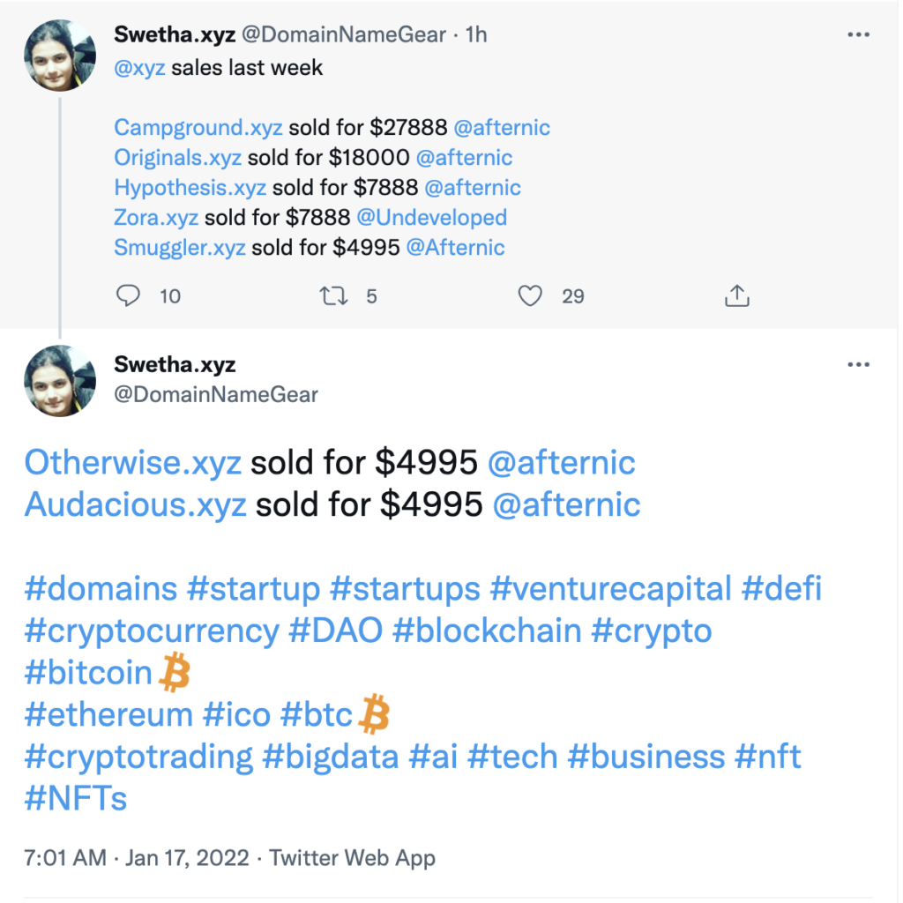Click the retweet icon on first tweet
The width and height of the screenshot is (903, 903).
click(x=333, y=296)
